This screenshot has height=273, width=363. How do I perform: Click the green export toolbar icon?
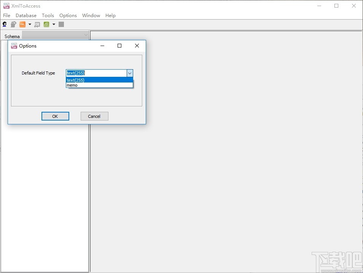(x=46, y=24)
